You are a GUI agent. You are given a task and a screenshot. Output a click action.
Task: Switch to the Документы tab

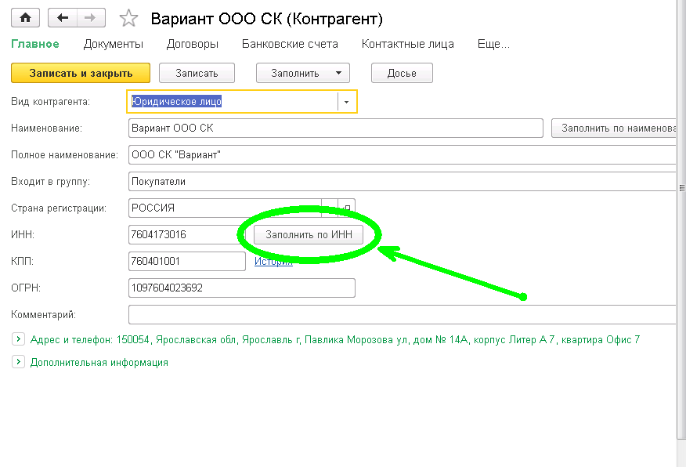(x=114, y=44)
